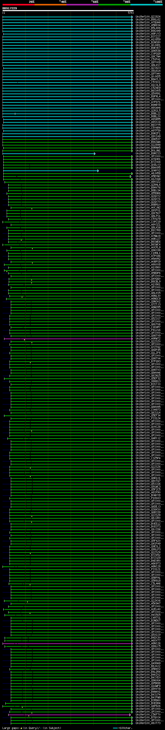The width and height of the screenshot is (165, 730).
Task: Select the UniRef100_C5Y4R4 label
Action: click(148, 128)
